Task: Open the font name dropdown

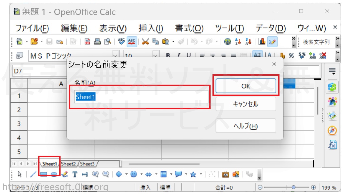Action: pos(116,56)
